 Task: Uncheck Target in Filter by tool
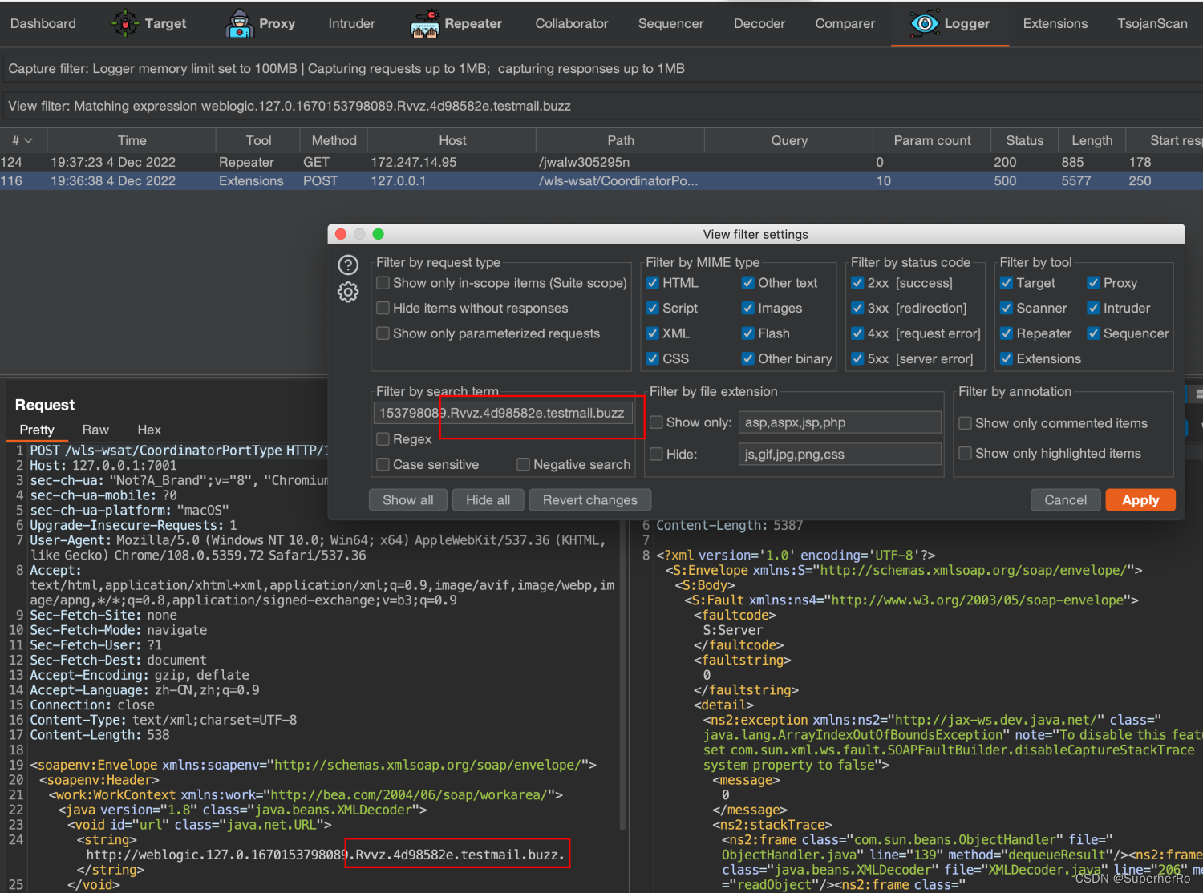pos(1007,283)
